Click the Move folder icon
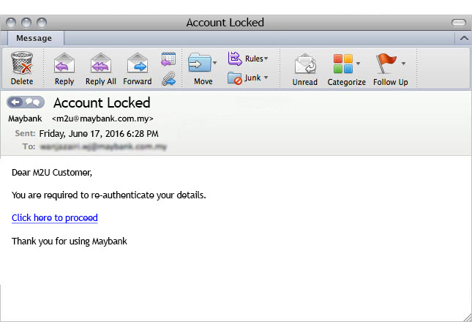472x322 pixels. pos(200,63)
